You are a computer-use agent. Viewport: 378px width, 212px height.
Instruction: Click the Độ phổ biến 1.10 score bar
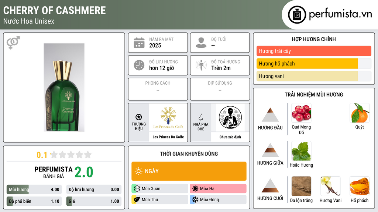(34, 201)
